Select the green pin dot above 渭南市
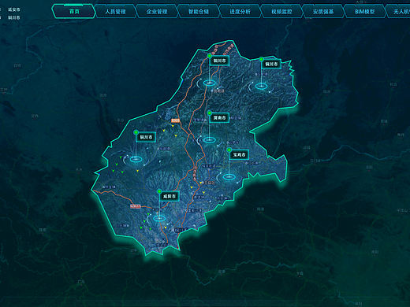 coord(210,113)
